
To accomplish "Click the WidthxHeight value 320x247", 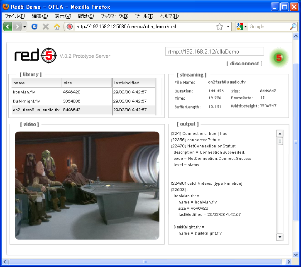I will coord(268,106).
